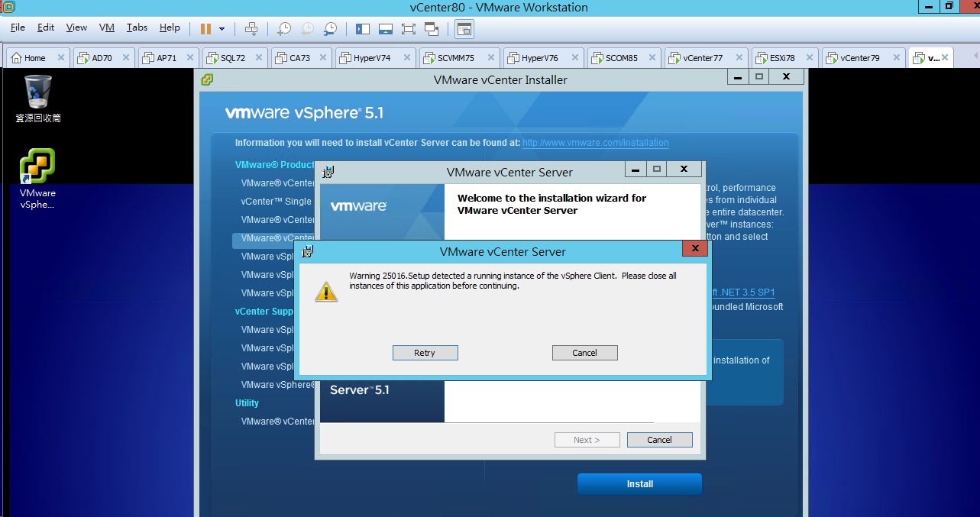Switch to the SCOM85 tab
This screenshot has height=517, width=980.
(621, 58)
